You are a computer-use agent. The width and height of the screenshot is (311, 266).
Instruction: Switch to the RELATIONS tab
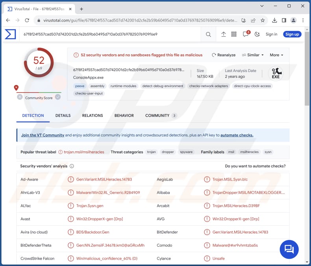93,116
